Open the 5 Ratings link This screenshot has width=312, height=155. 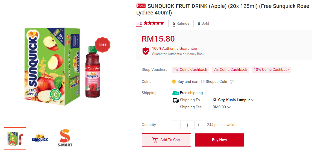(x=181, y=24)
